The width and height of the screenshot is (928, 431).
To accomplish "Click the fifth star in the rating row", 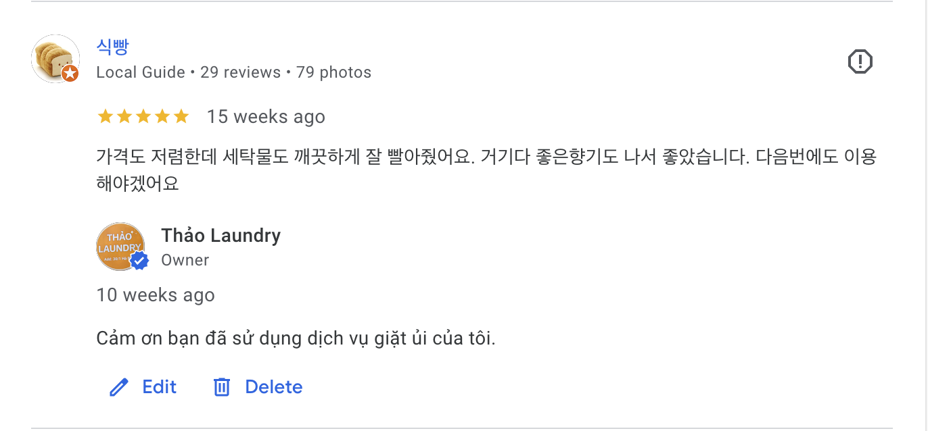I will (181, 116).
